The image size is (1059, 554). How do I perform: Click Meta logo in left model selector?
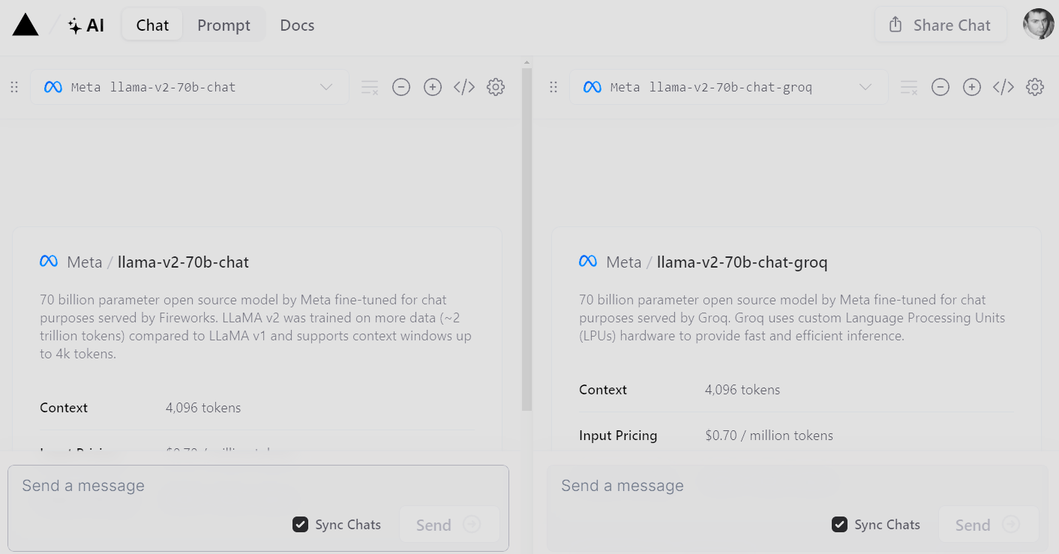point(52,87)
